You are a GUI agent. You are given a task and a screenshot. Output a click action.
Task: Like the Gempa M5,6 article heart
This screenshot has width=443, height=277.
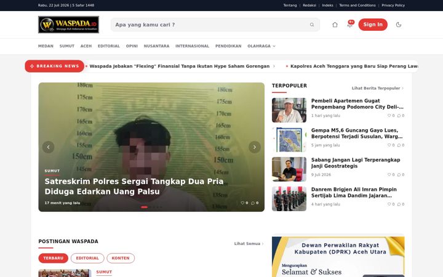389,145
